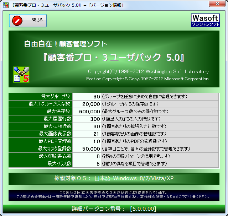228x216 pixels.
Task: Click the 自由自在!顧客管理ソフト heading
Action: [65, 44]
